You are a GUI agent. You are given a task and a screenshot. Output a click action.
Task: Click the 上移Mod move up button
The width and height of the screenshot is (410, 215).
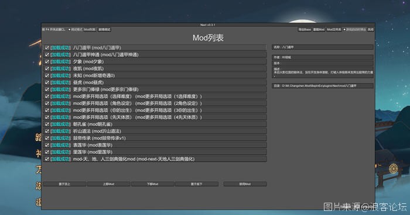tap(108, 184)
